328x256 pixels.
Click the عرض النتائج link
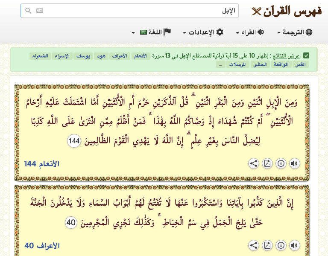pos(287,56)
